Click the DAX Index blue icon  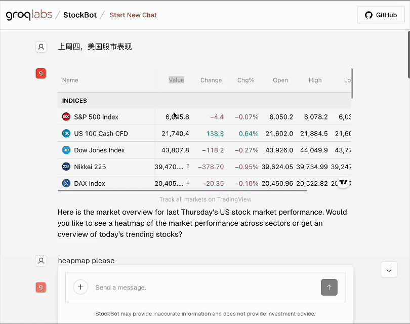pos(66,183)
